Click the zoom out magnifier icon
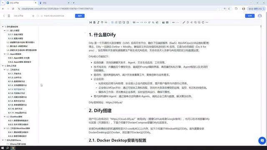 click(x=199, y=22)
